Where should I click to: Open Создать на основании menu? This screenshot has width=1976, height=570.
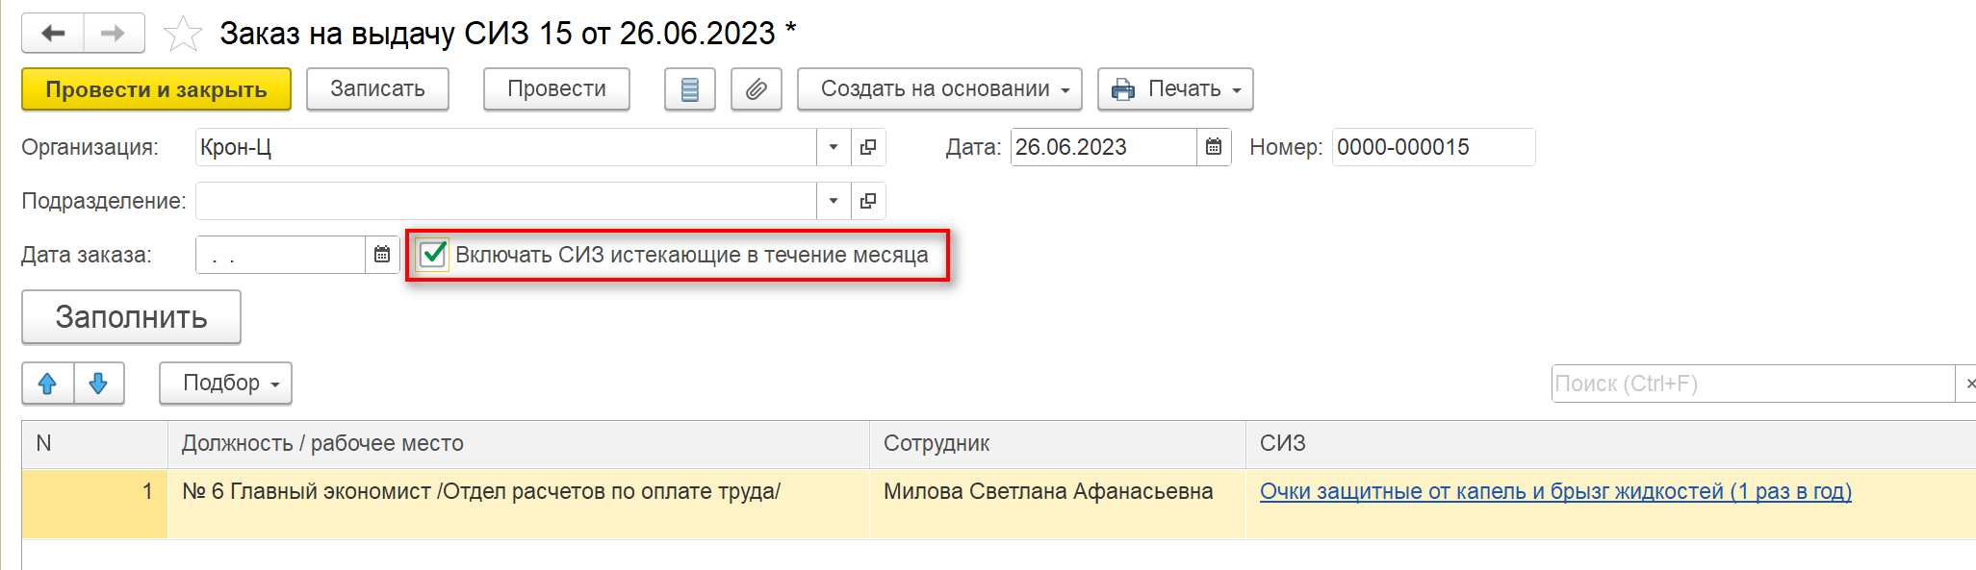(x=938, y=89)
